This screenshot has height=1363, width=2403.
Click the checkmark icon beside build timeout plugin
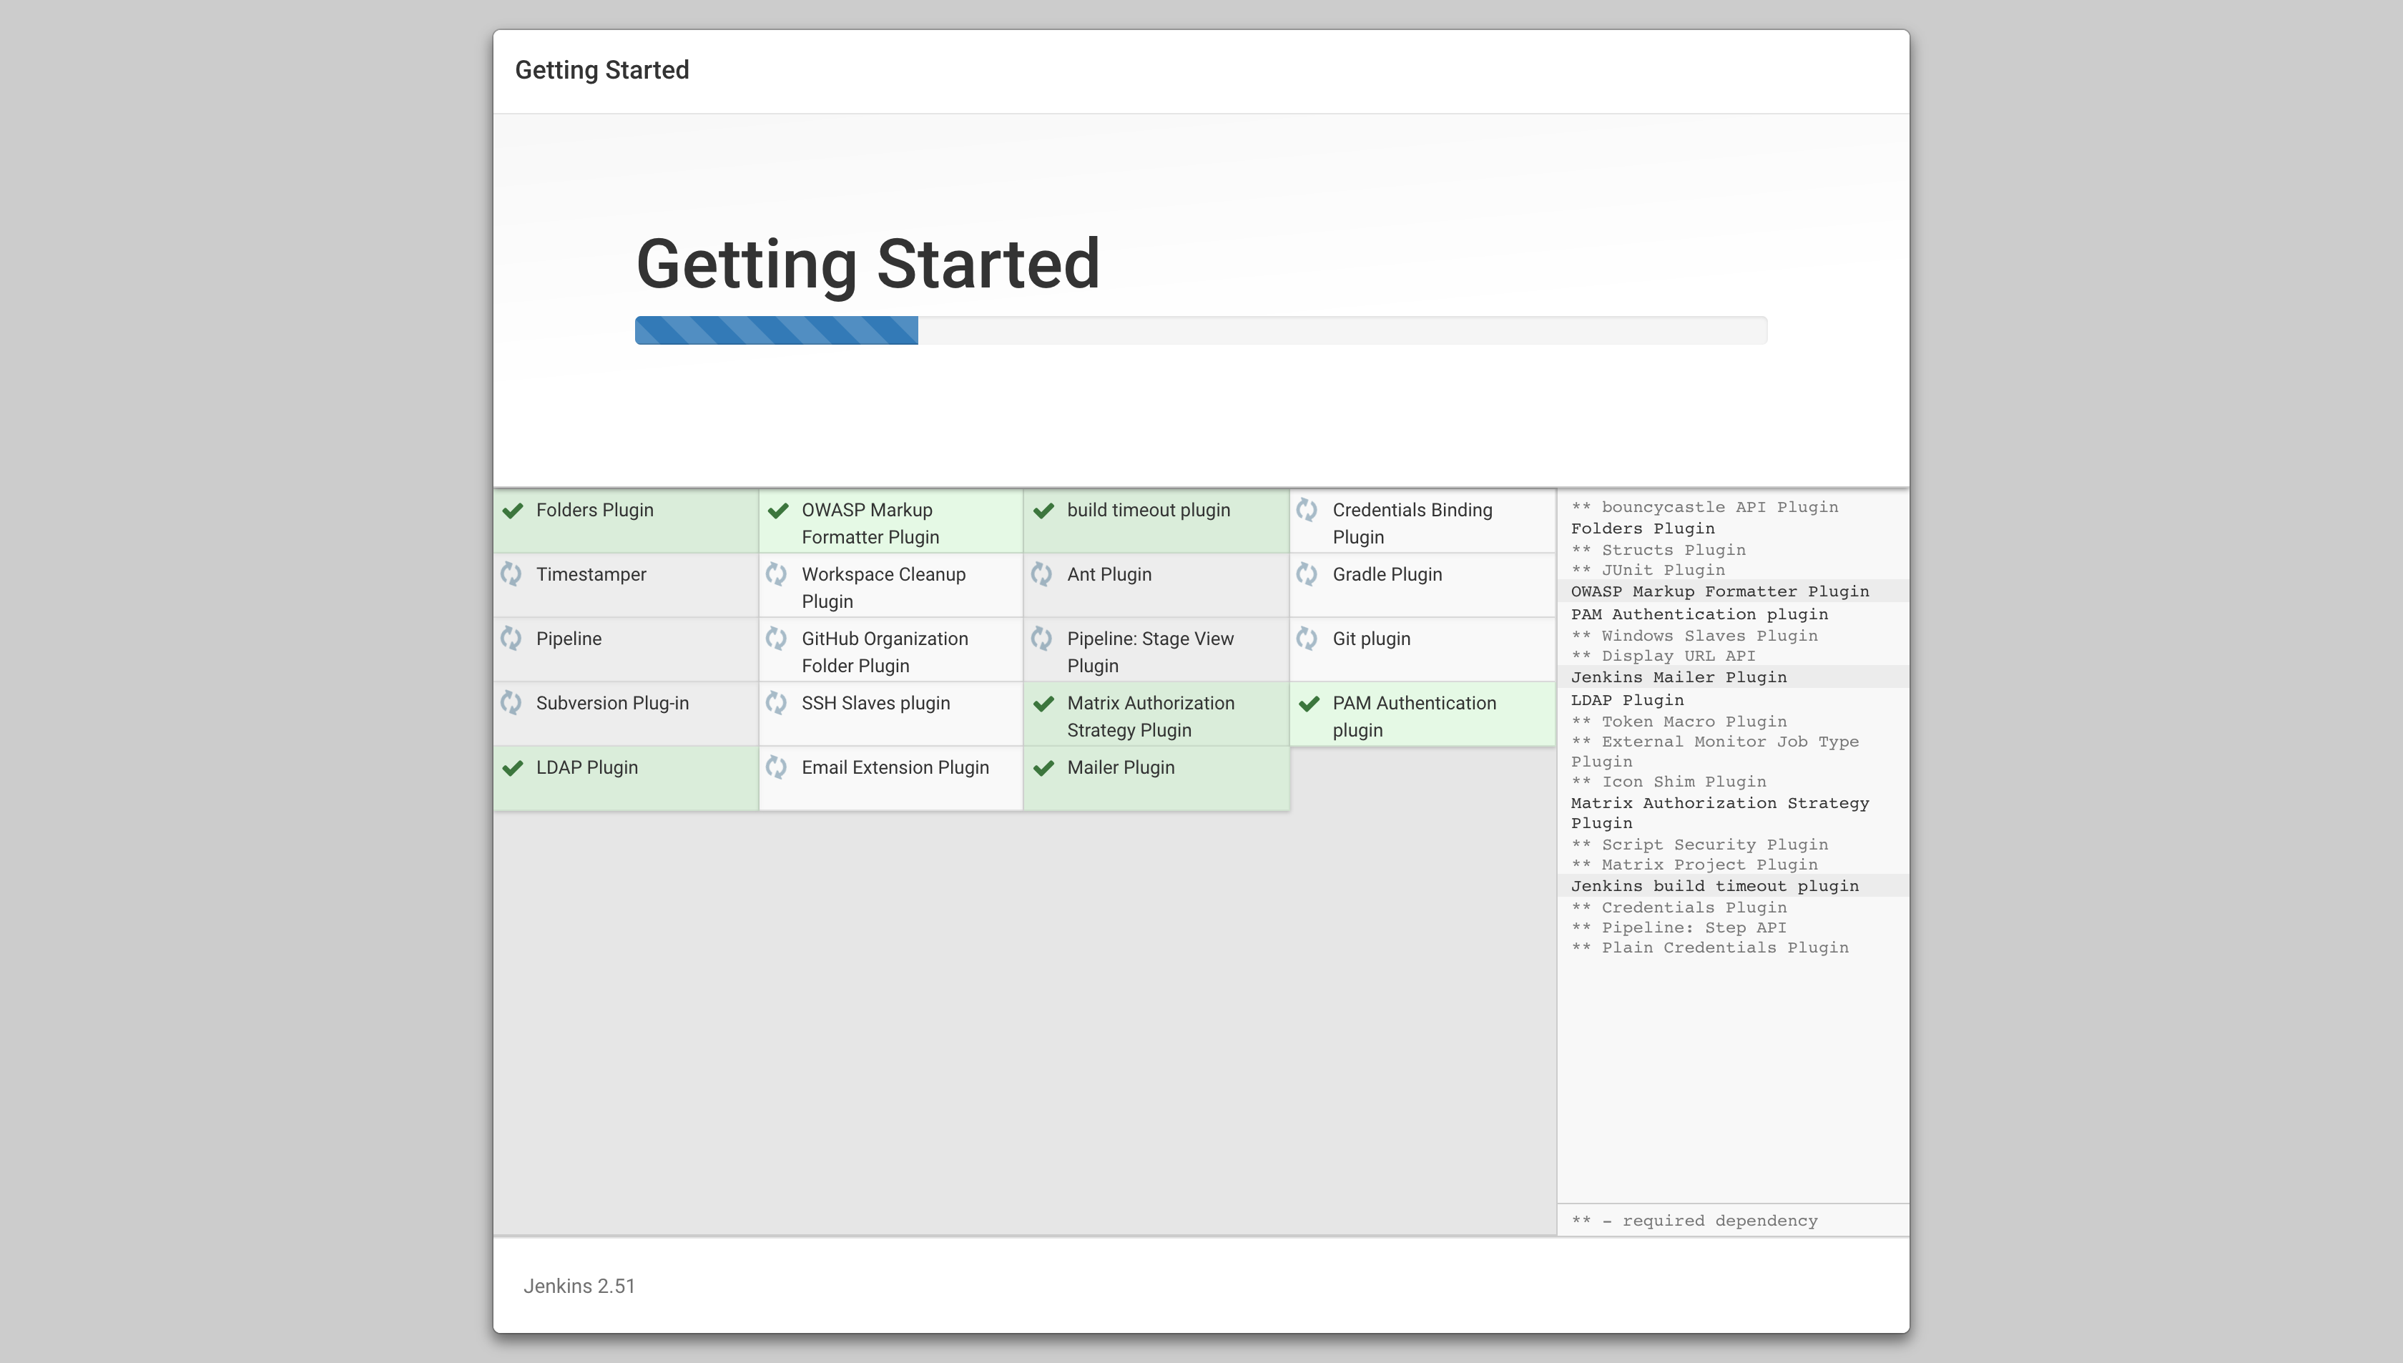[x=1043, y=511]
